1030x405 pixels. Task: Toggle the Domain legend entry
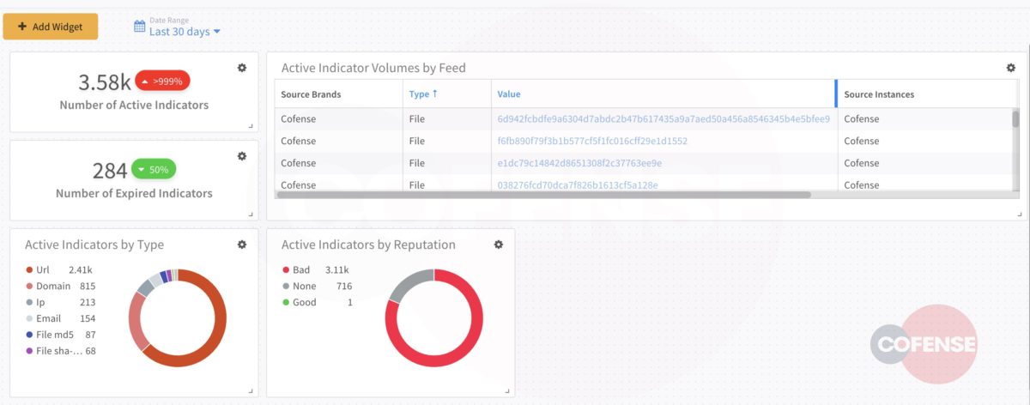(52, 287)
